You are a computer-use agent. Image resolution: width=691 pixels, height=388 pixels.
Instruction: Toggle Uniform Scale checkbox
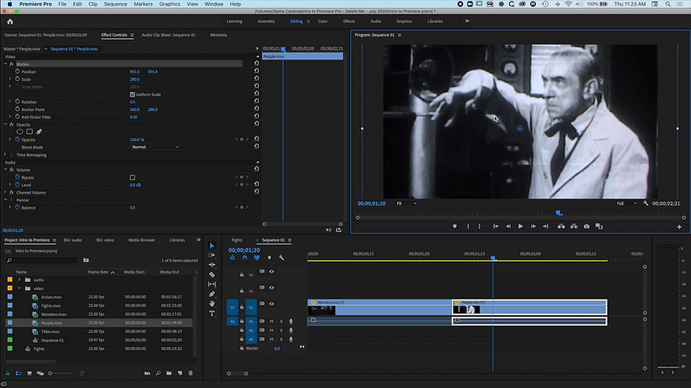click(132, 94)
